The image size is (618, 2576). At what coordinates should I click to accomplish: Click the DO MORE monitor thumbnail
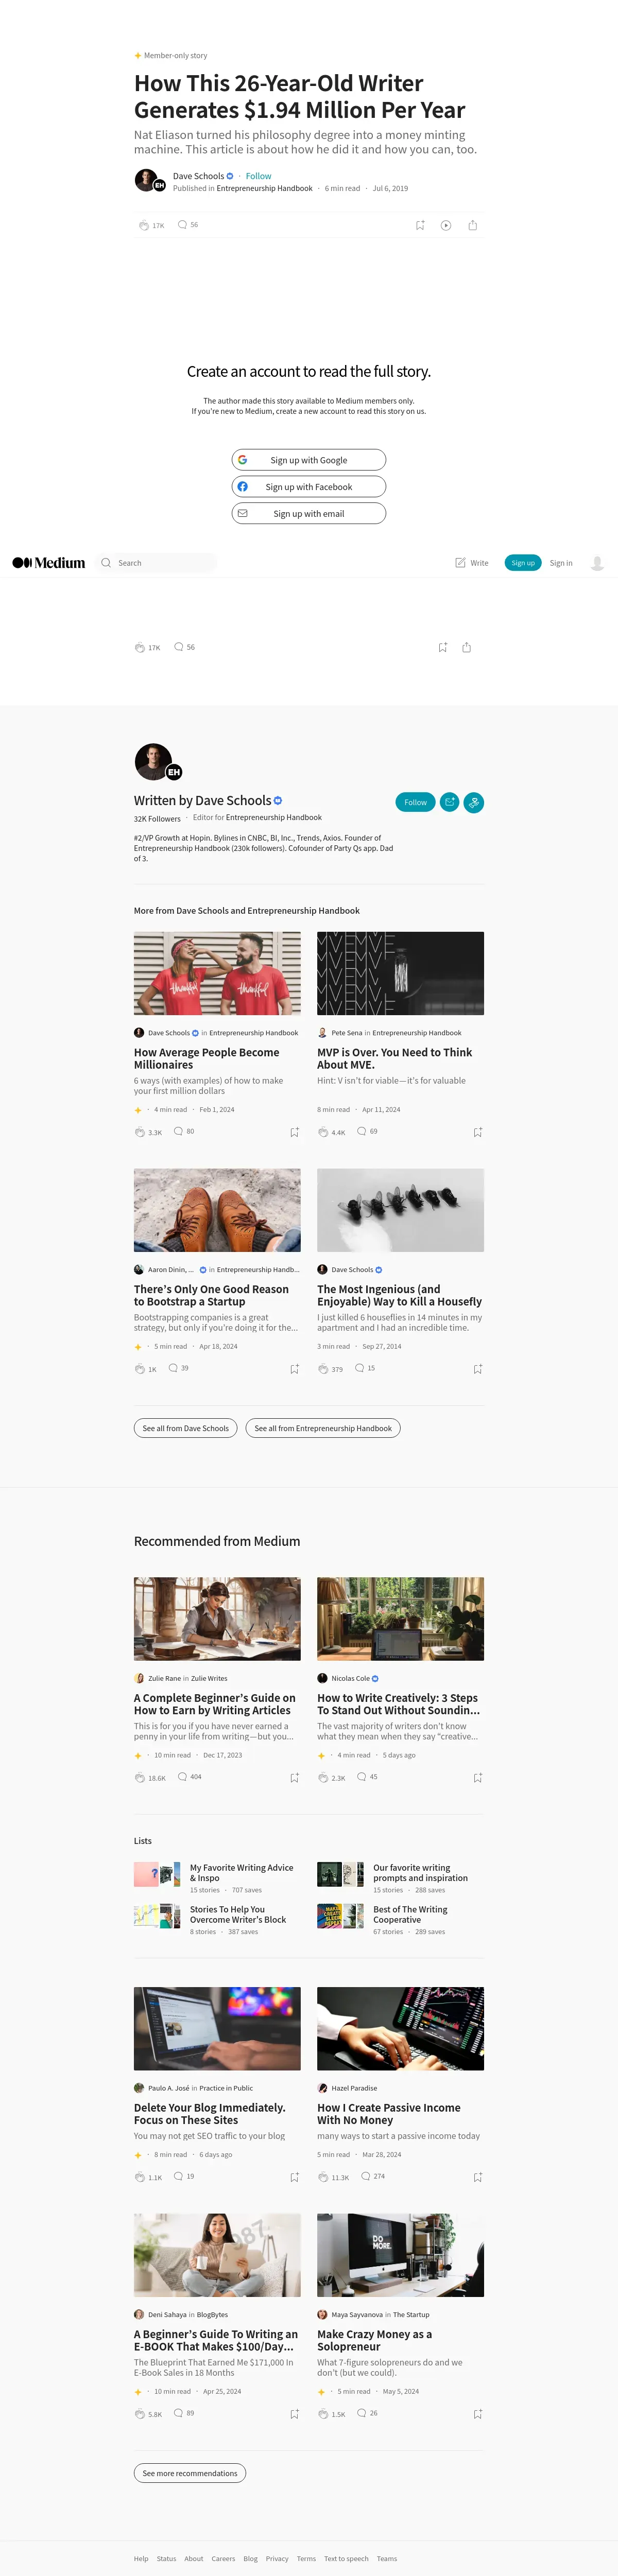coord(400,2255)
